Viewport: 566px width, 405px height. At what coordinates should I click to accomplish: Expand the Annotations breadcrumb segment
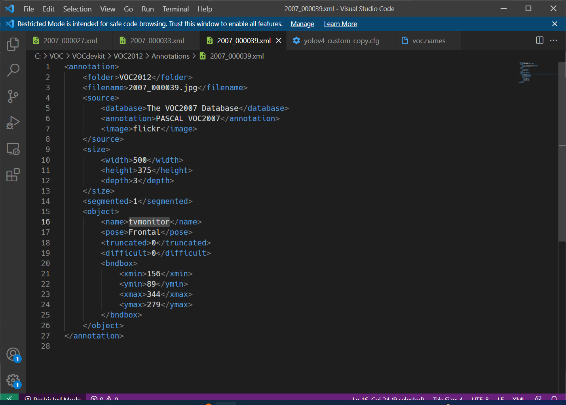(x=171, y=56)
